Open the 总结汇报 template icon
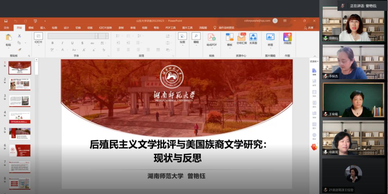This screenshot has height=194, width=388. point(241,37)
